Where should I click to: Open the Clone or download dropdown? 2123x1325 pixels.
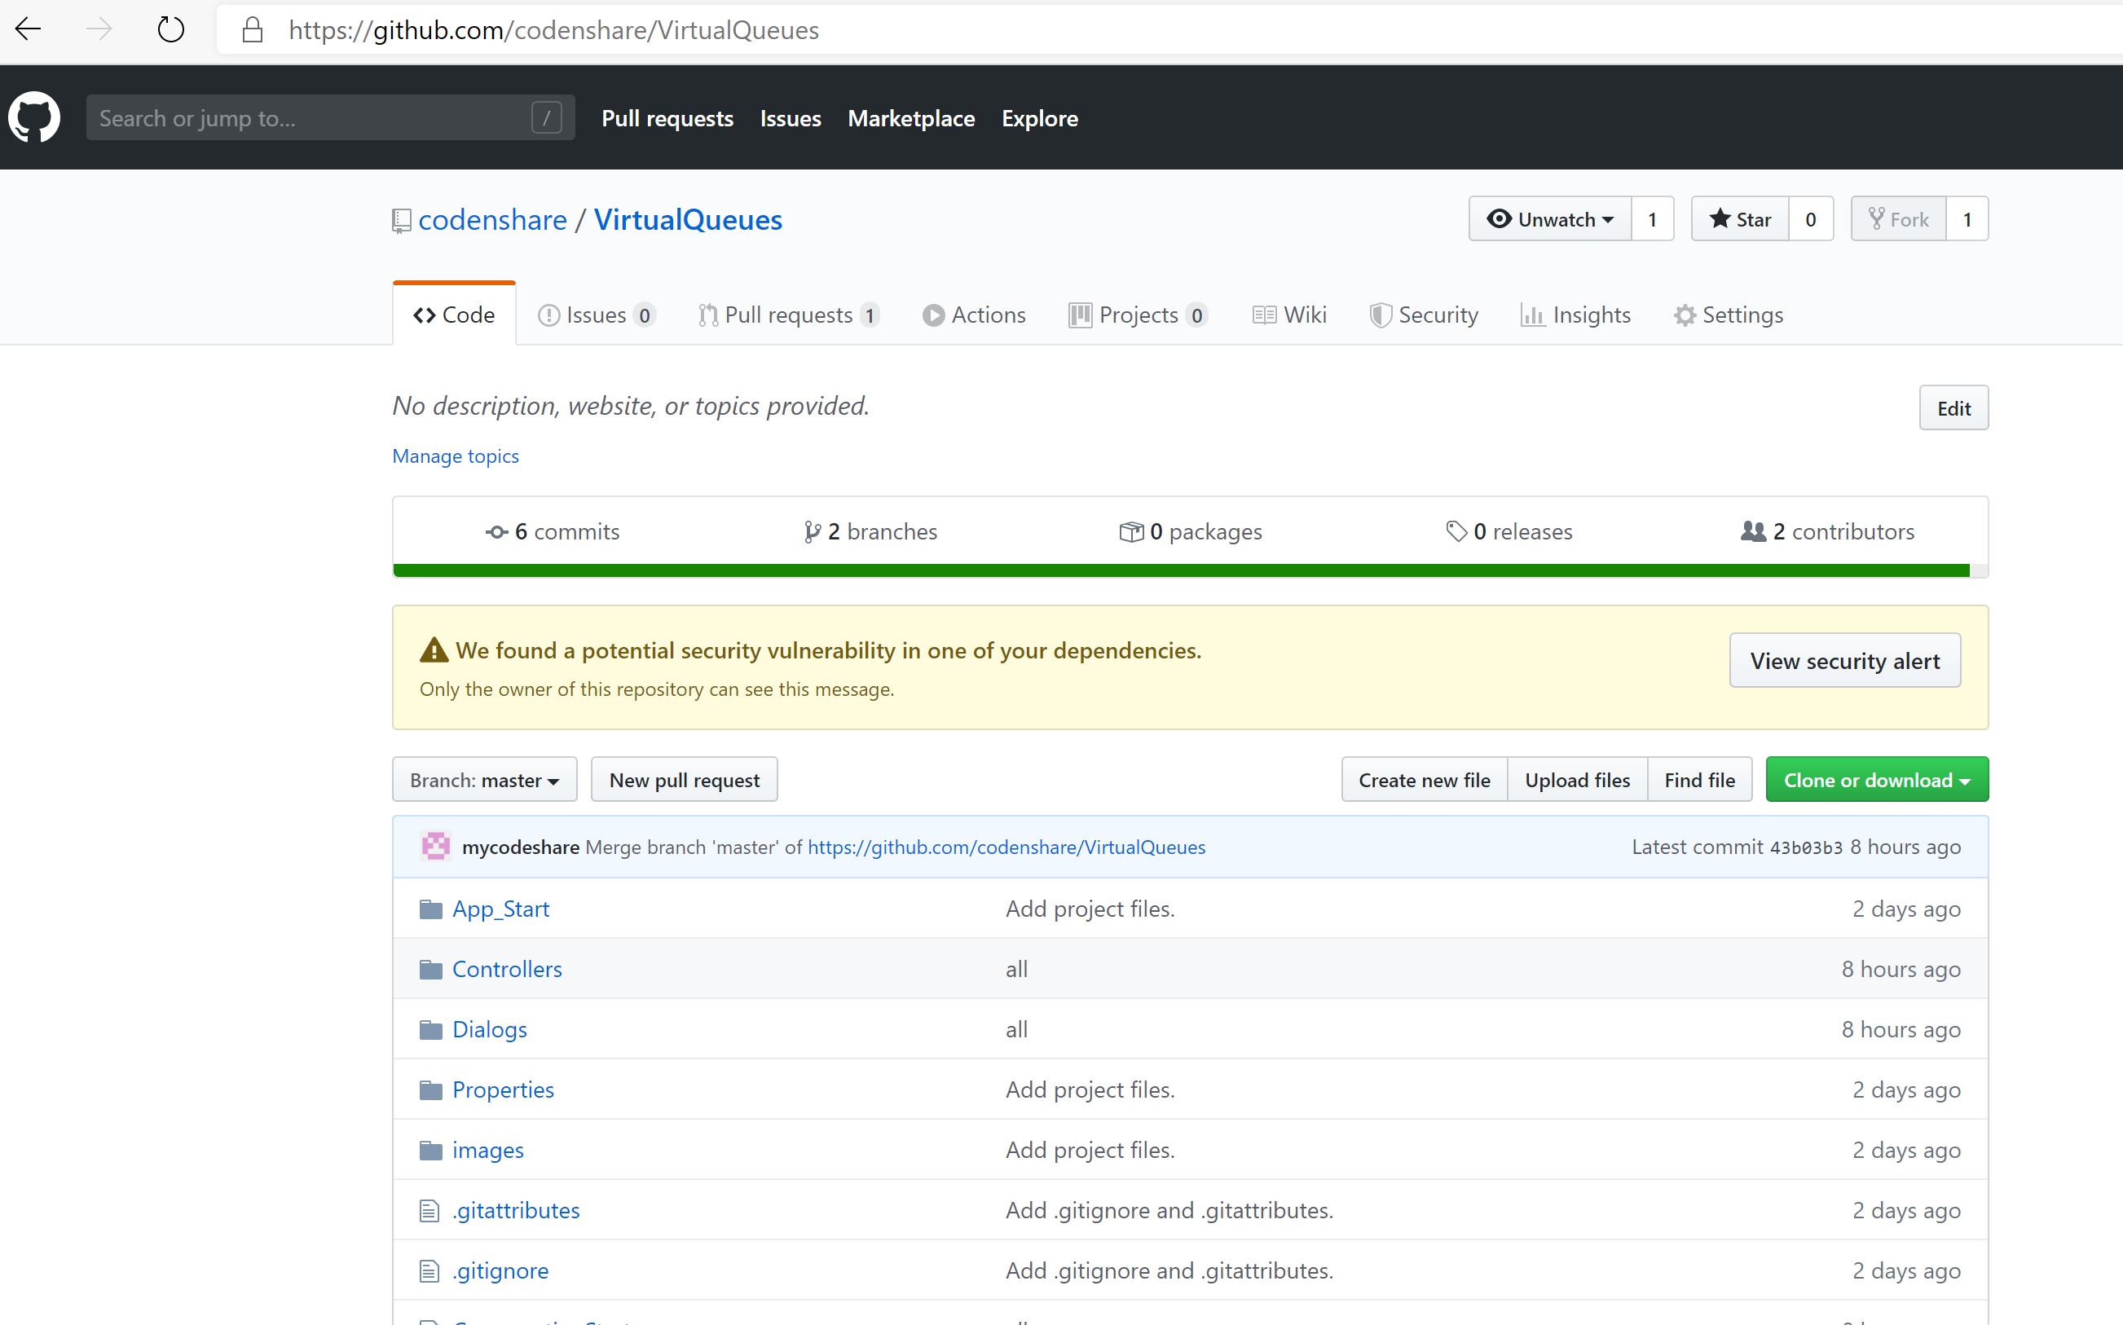tap(1876, 780)
